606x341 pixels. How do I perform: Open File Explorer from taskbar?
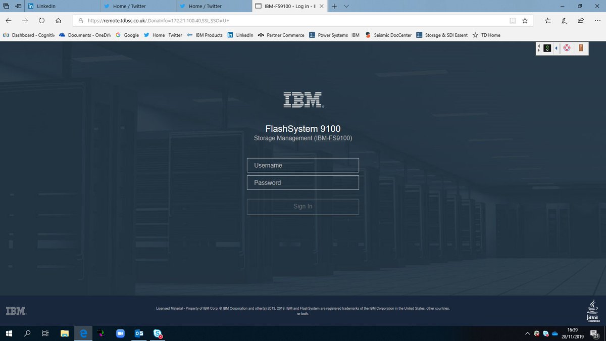pyautogui.click(x=64, y=333)
